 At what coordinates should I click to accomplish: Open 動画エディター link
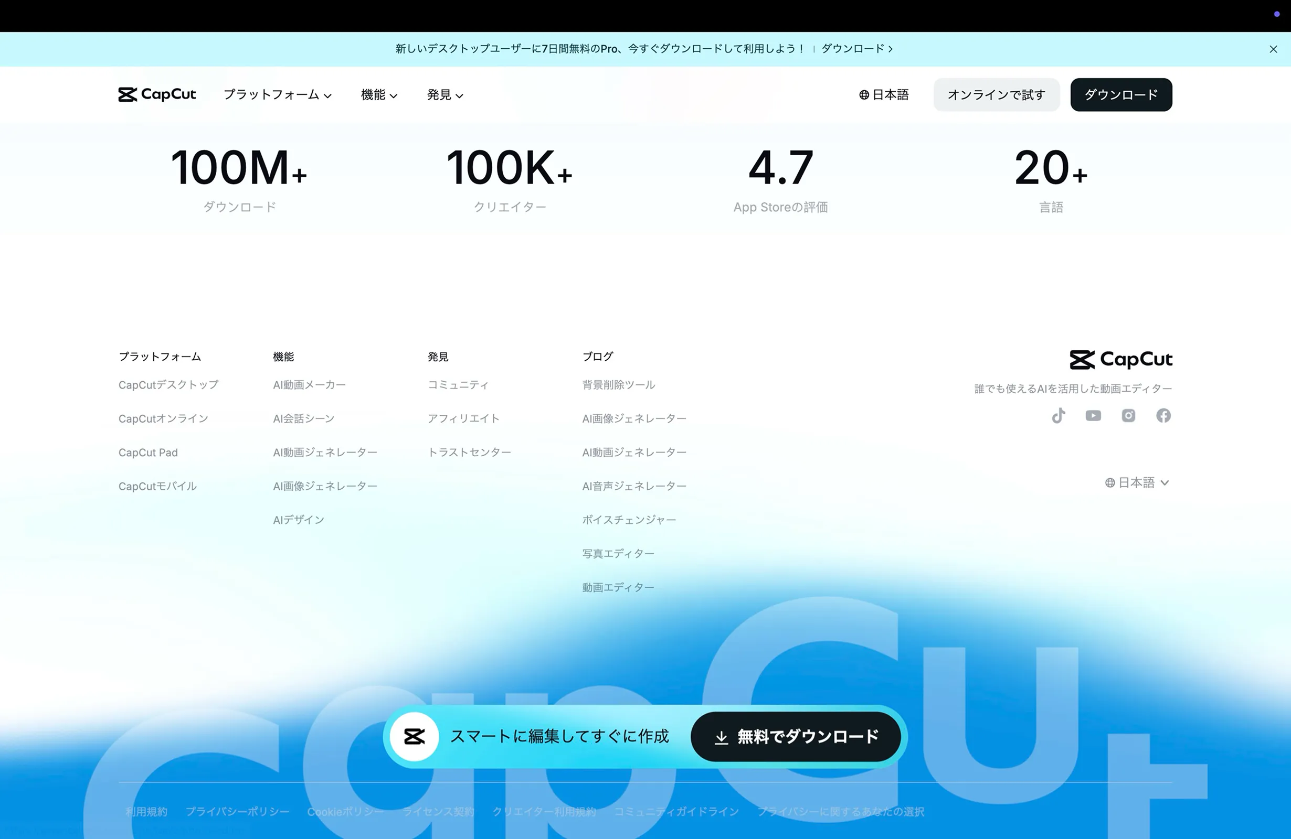pyautogui.click(x=618, y=587)
